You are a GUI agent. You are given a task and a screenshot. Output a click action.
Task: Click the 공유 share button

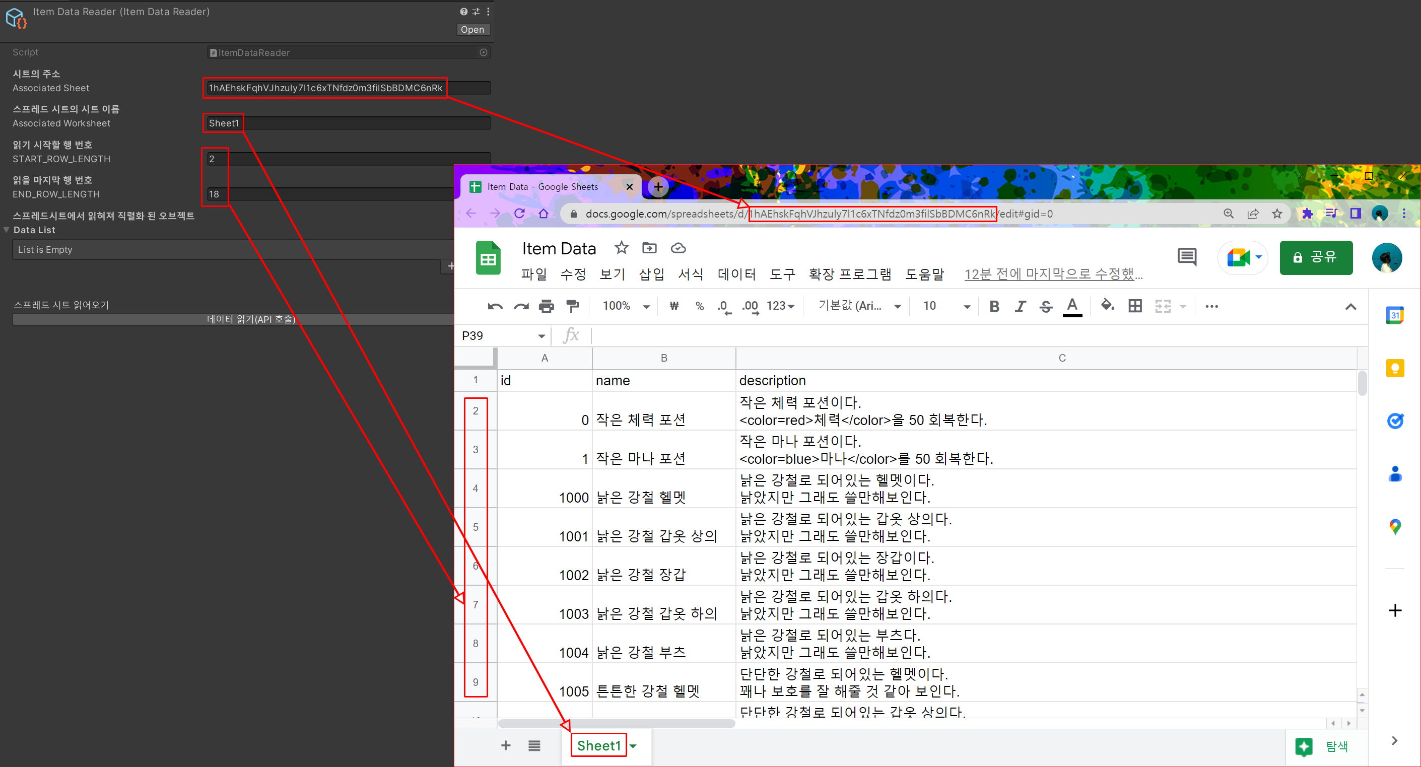click(1316, 257)
